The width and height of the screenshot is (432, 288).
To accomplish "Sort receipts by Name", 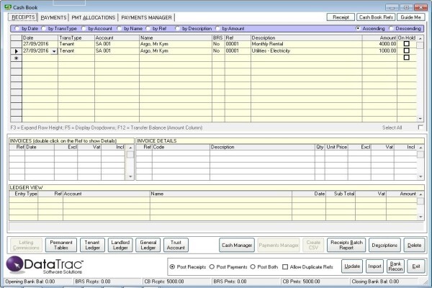I will (120, 28).
